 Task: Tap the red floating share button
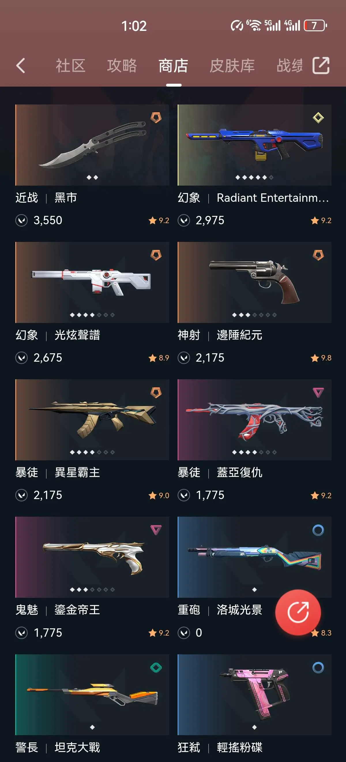click(x=298, y=612)
